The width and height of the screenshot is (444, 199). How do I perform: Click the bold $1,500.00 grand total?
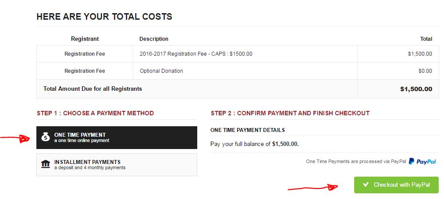click(x=416, y=89)
